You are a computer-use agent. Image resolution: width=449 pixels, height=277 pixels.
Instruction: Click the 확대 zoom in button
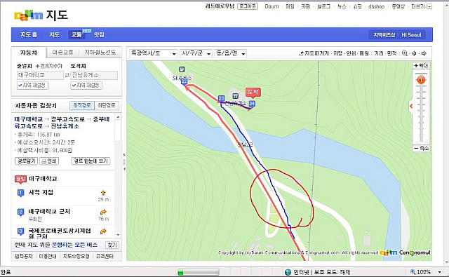[x=421, y=65]
